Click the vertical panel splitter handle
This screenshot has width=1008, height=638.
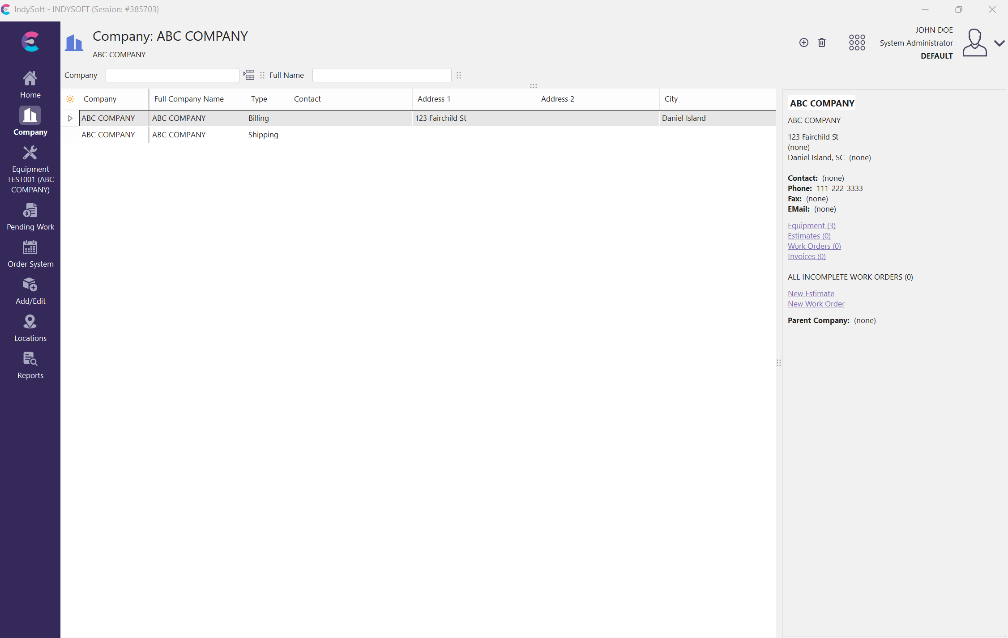pyautogui.click(x=779, y=363)
